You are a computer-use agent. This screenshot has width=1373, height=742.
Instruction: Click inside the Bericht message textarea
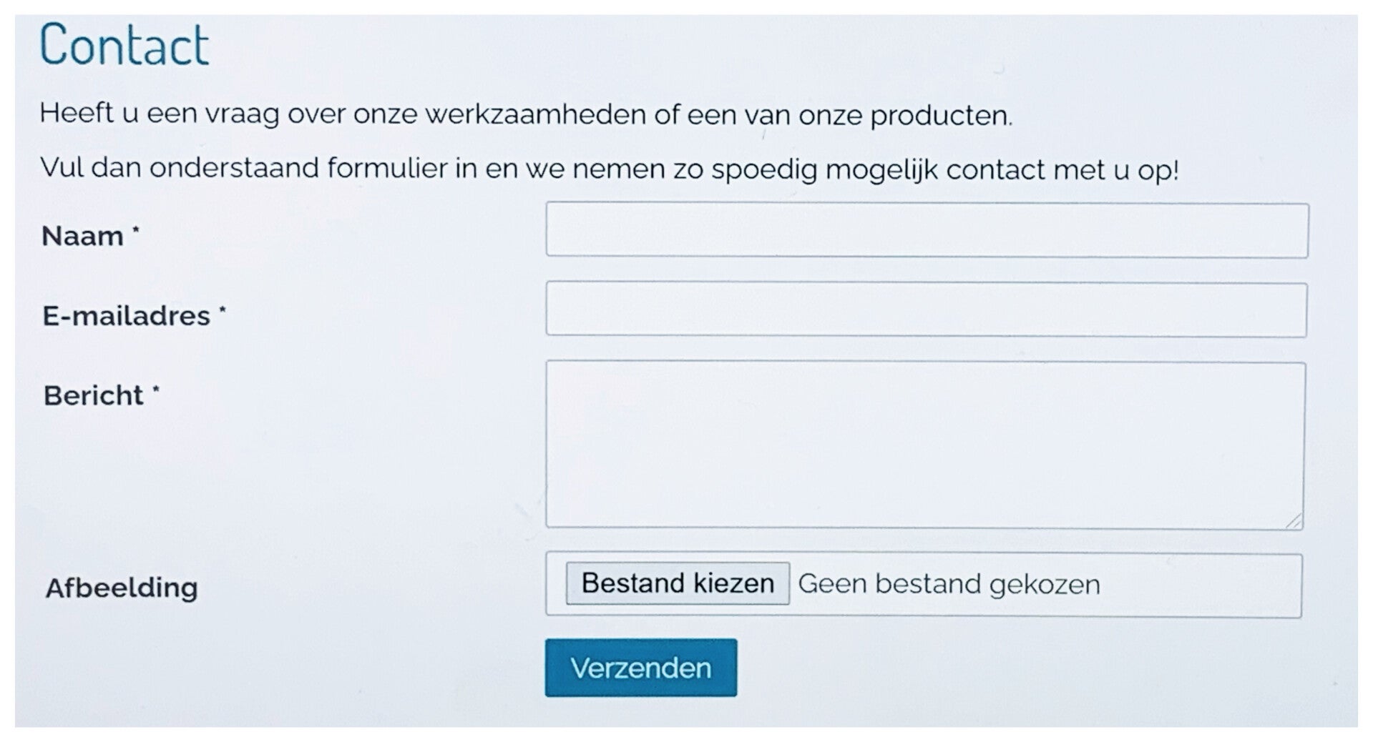click(924, 445)
